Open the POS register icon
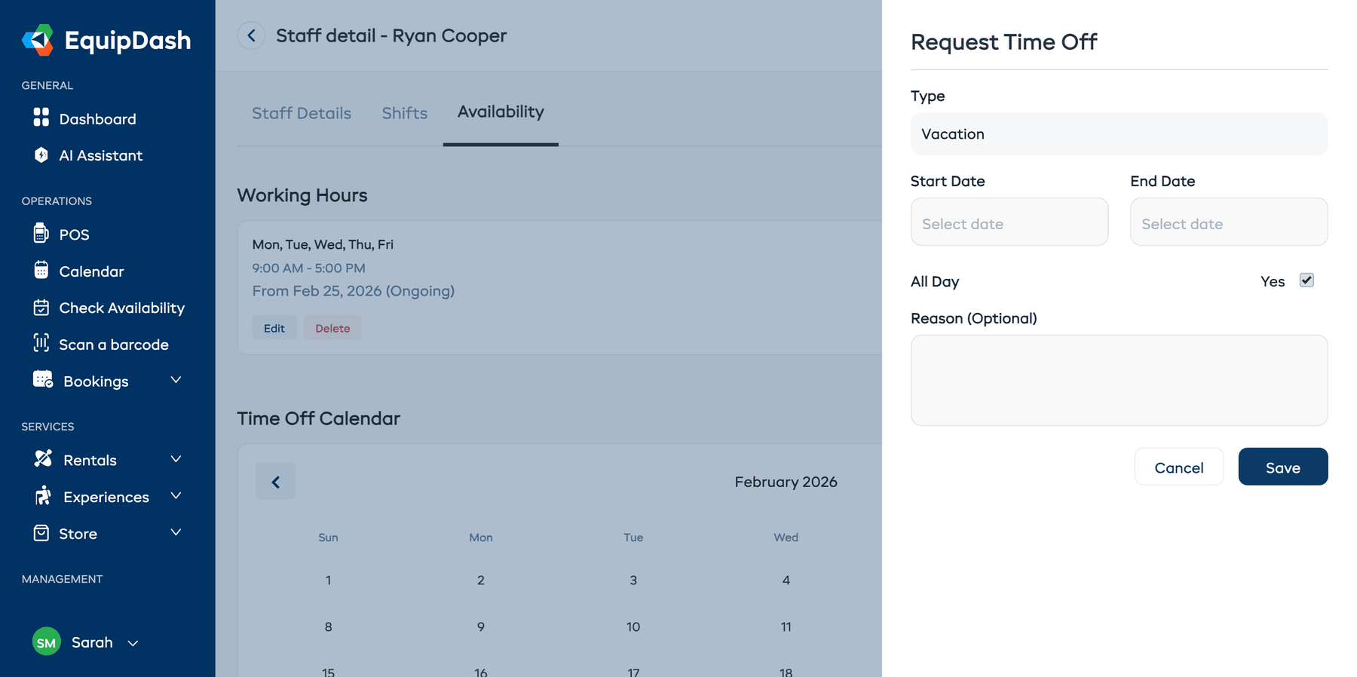1357x677 pixels. (x=41, y=234)
